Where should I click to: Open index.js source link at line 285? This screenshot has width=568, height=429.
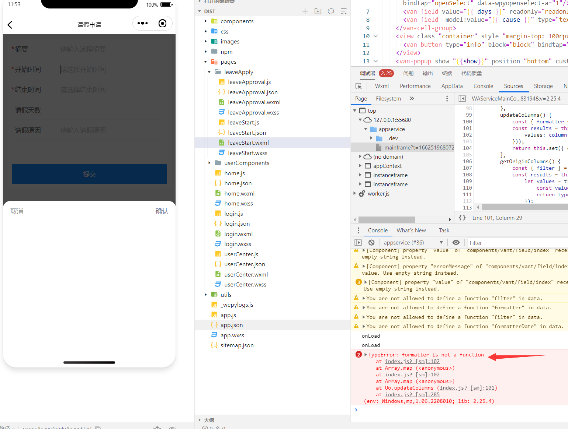412,394
